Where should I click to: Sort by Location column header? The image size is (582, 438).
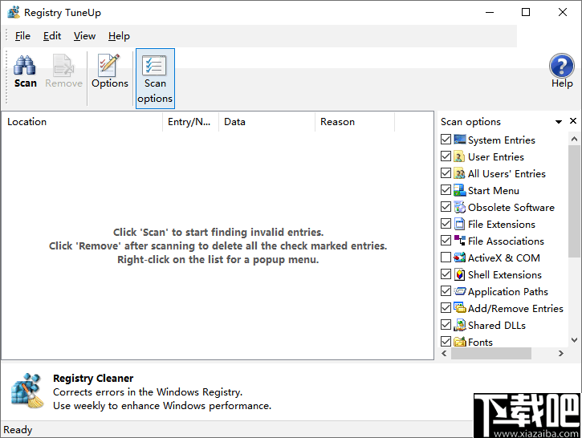click(x=82, y=122)
